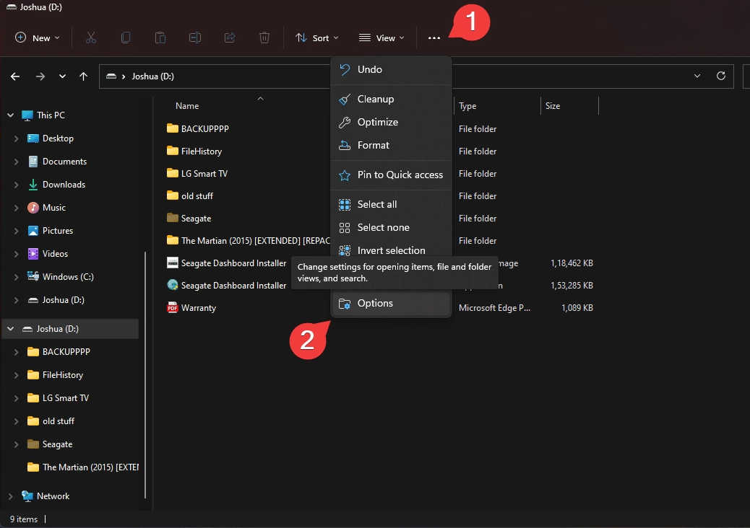Sort by the Type column header

[467, 106]
